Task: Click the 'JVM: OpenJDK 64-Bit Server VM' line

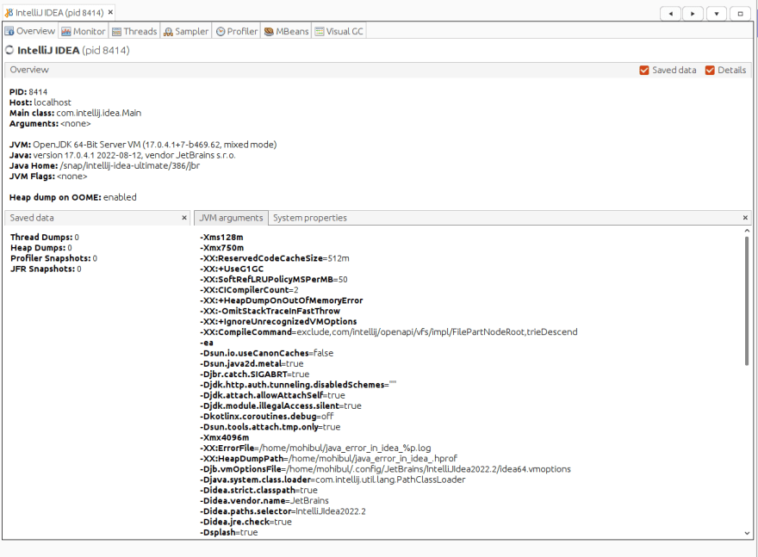Action: 143,145
